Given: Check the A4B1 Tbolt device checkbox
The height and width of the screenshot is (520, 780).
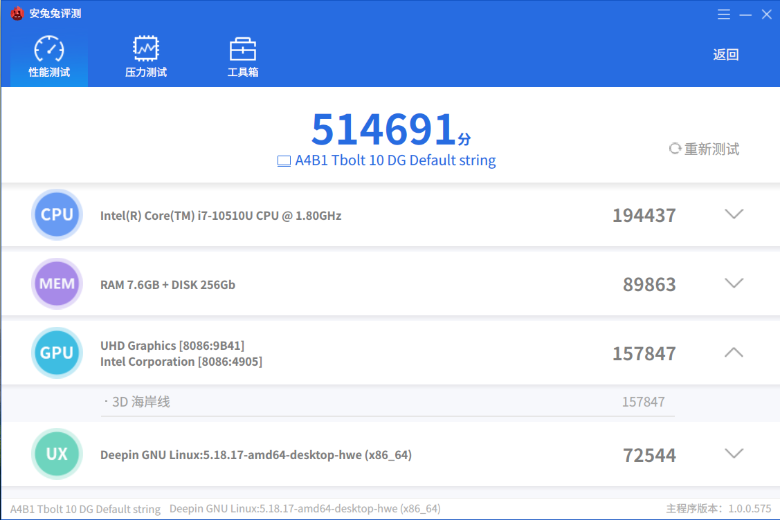Looking at the screenshot, I should point(283,160).
